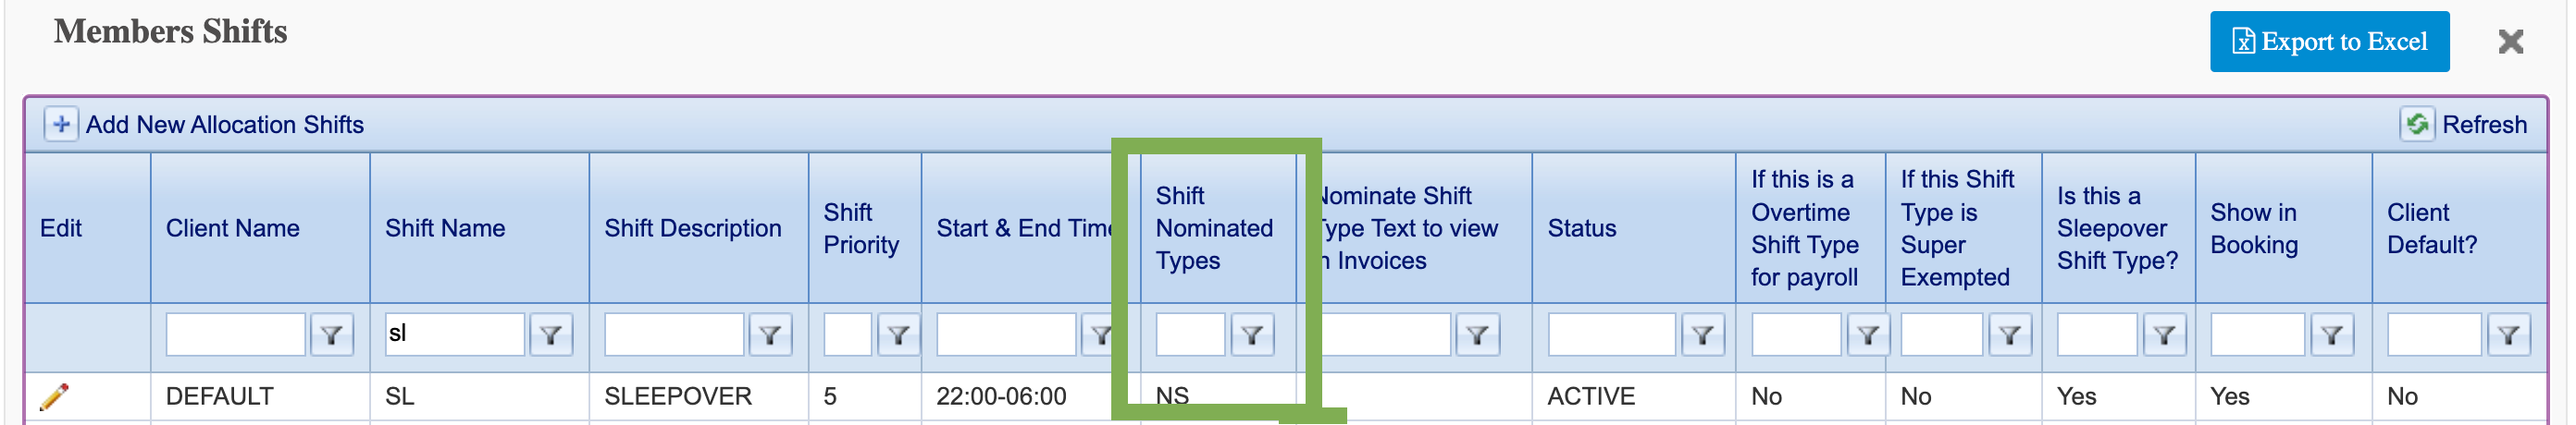This screenshot has width=2576, height=425.
Task: Click the plus icon to add allocation shifts
Action: [x=61, y=124]
